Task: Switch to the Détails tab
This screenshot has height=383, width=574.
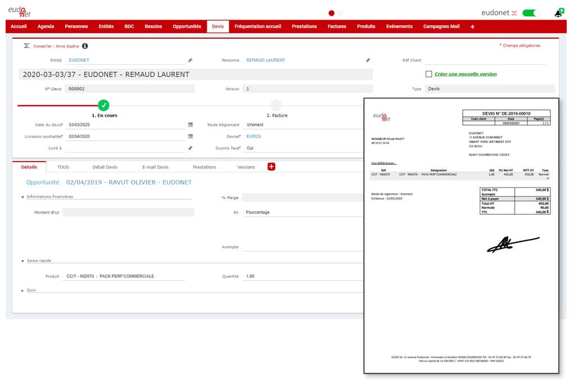Action: pos(29,167)
